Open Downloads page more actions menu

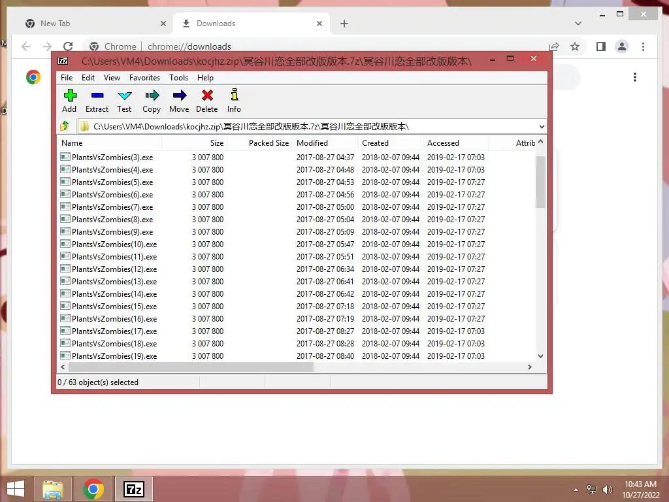coord(635,77)
